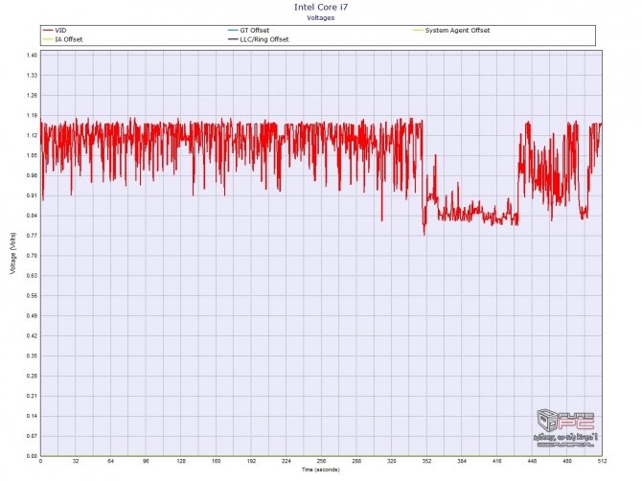642x481 pixels.
Task: Click the LLC/Ring Offset legend entry
Action: (259, 39)
